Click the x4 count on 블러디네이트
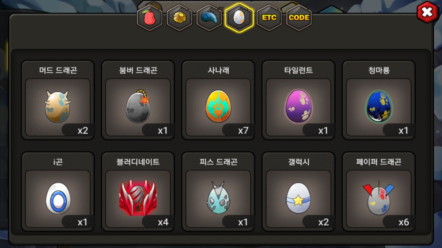The image size is (442, 248). click(x=163, y=222)
